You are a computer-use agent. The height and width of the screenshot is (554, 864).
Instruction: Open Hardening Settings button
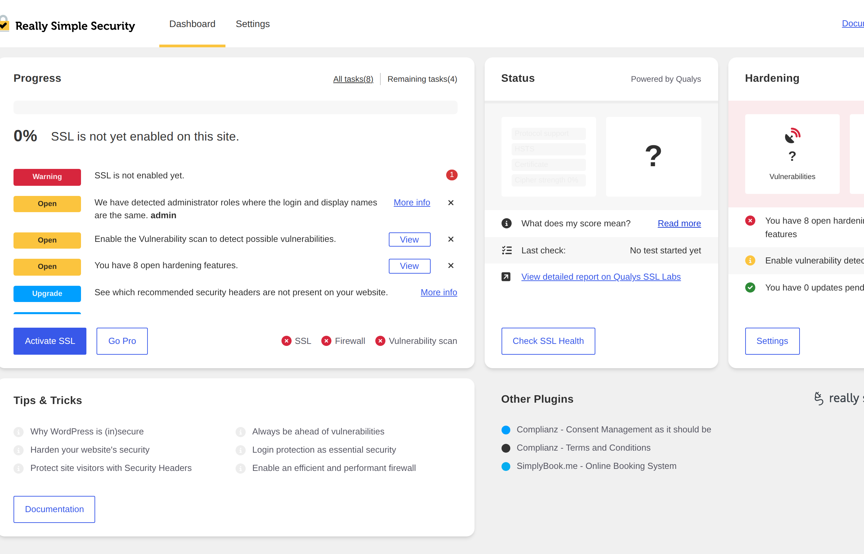[x=772, y=341]
